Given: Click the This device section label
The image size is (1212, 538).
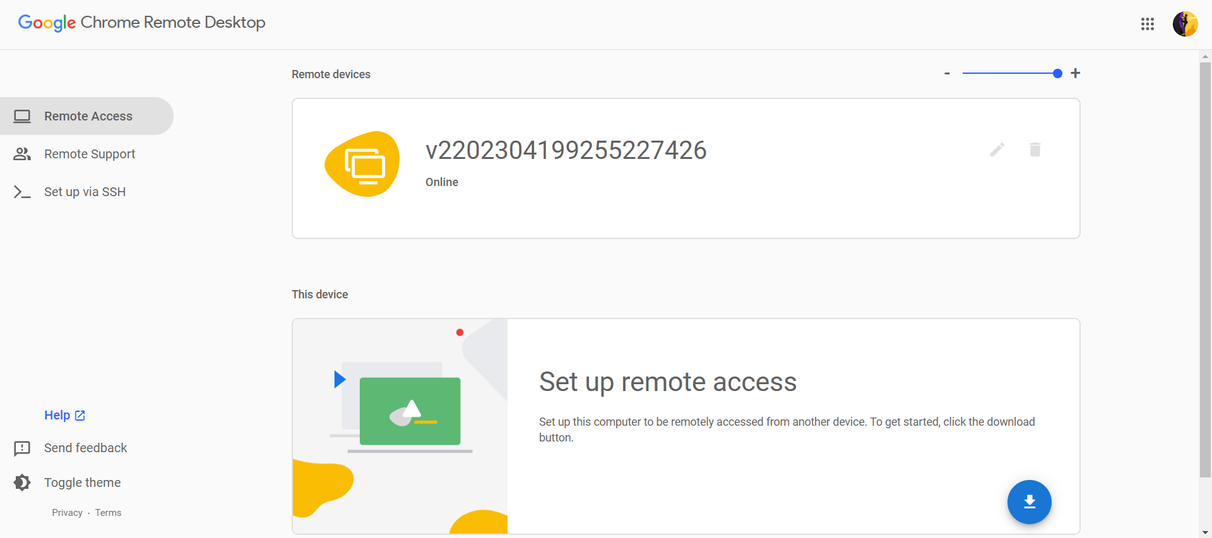Looking at the screenshot, I should pyautogui.click(x=319, y=295).
